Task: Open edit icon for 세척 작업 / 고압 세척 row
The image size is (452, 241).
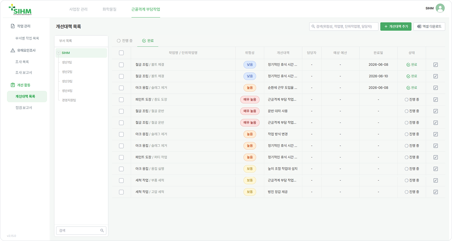Action: click(x=435, y=192)
